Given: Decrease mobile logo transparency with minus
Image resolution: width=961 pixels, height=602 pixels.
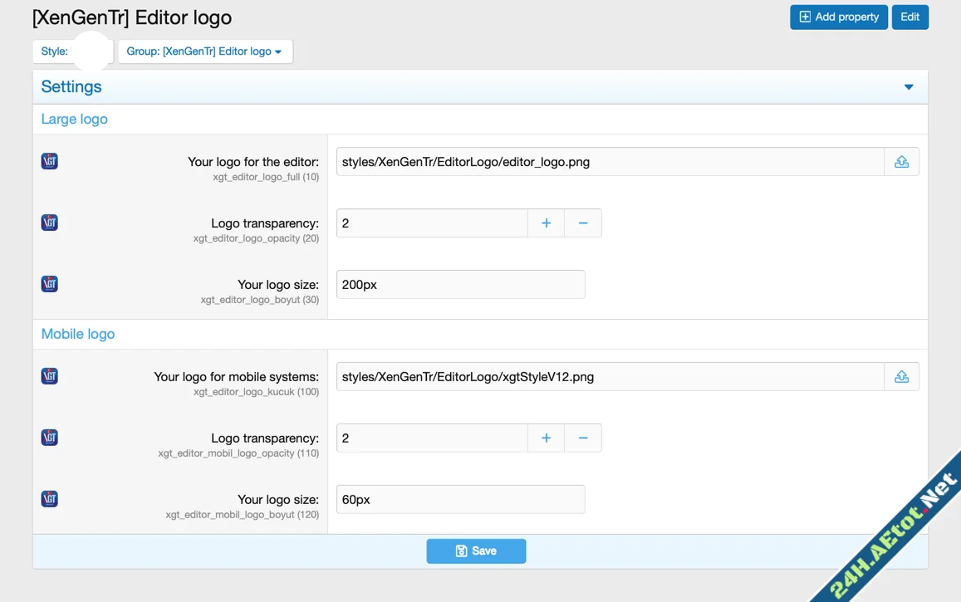Looking at the screenshot, I should (x=583, y=438).
